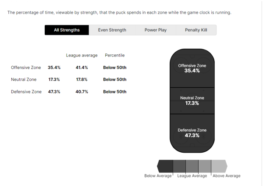Click the Above Average legend label
263x186 pixels.
tap(227, 176)
